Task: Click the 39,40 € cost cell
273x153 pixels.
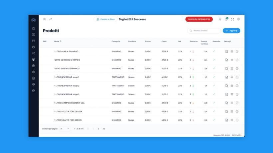Action: click(165, 103)
